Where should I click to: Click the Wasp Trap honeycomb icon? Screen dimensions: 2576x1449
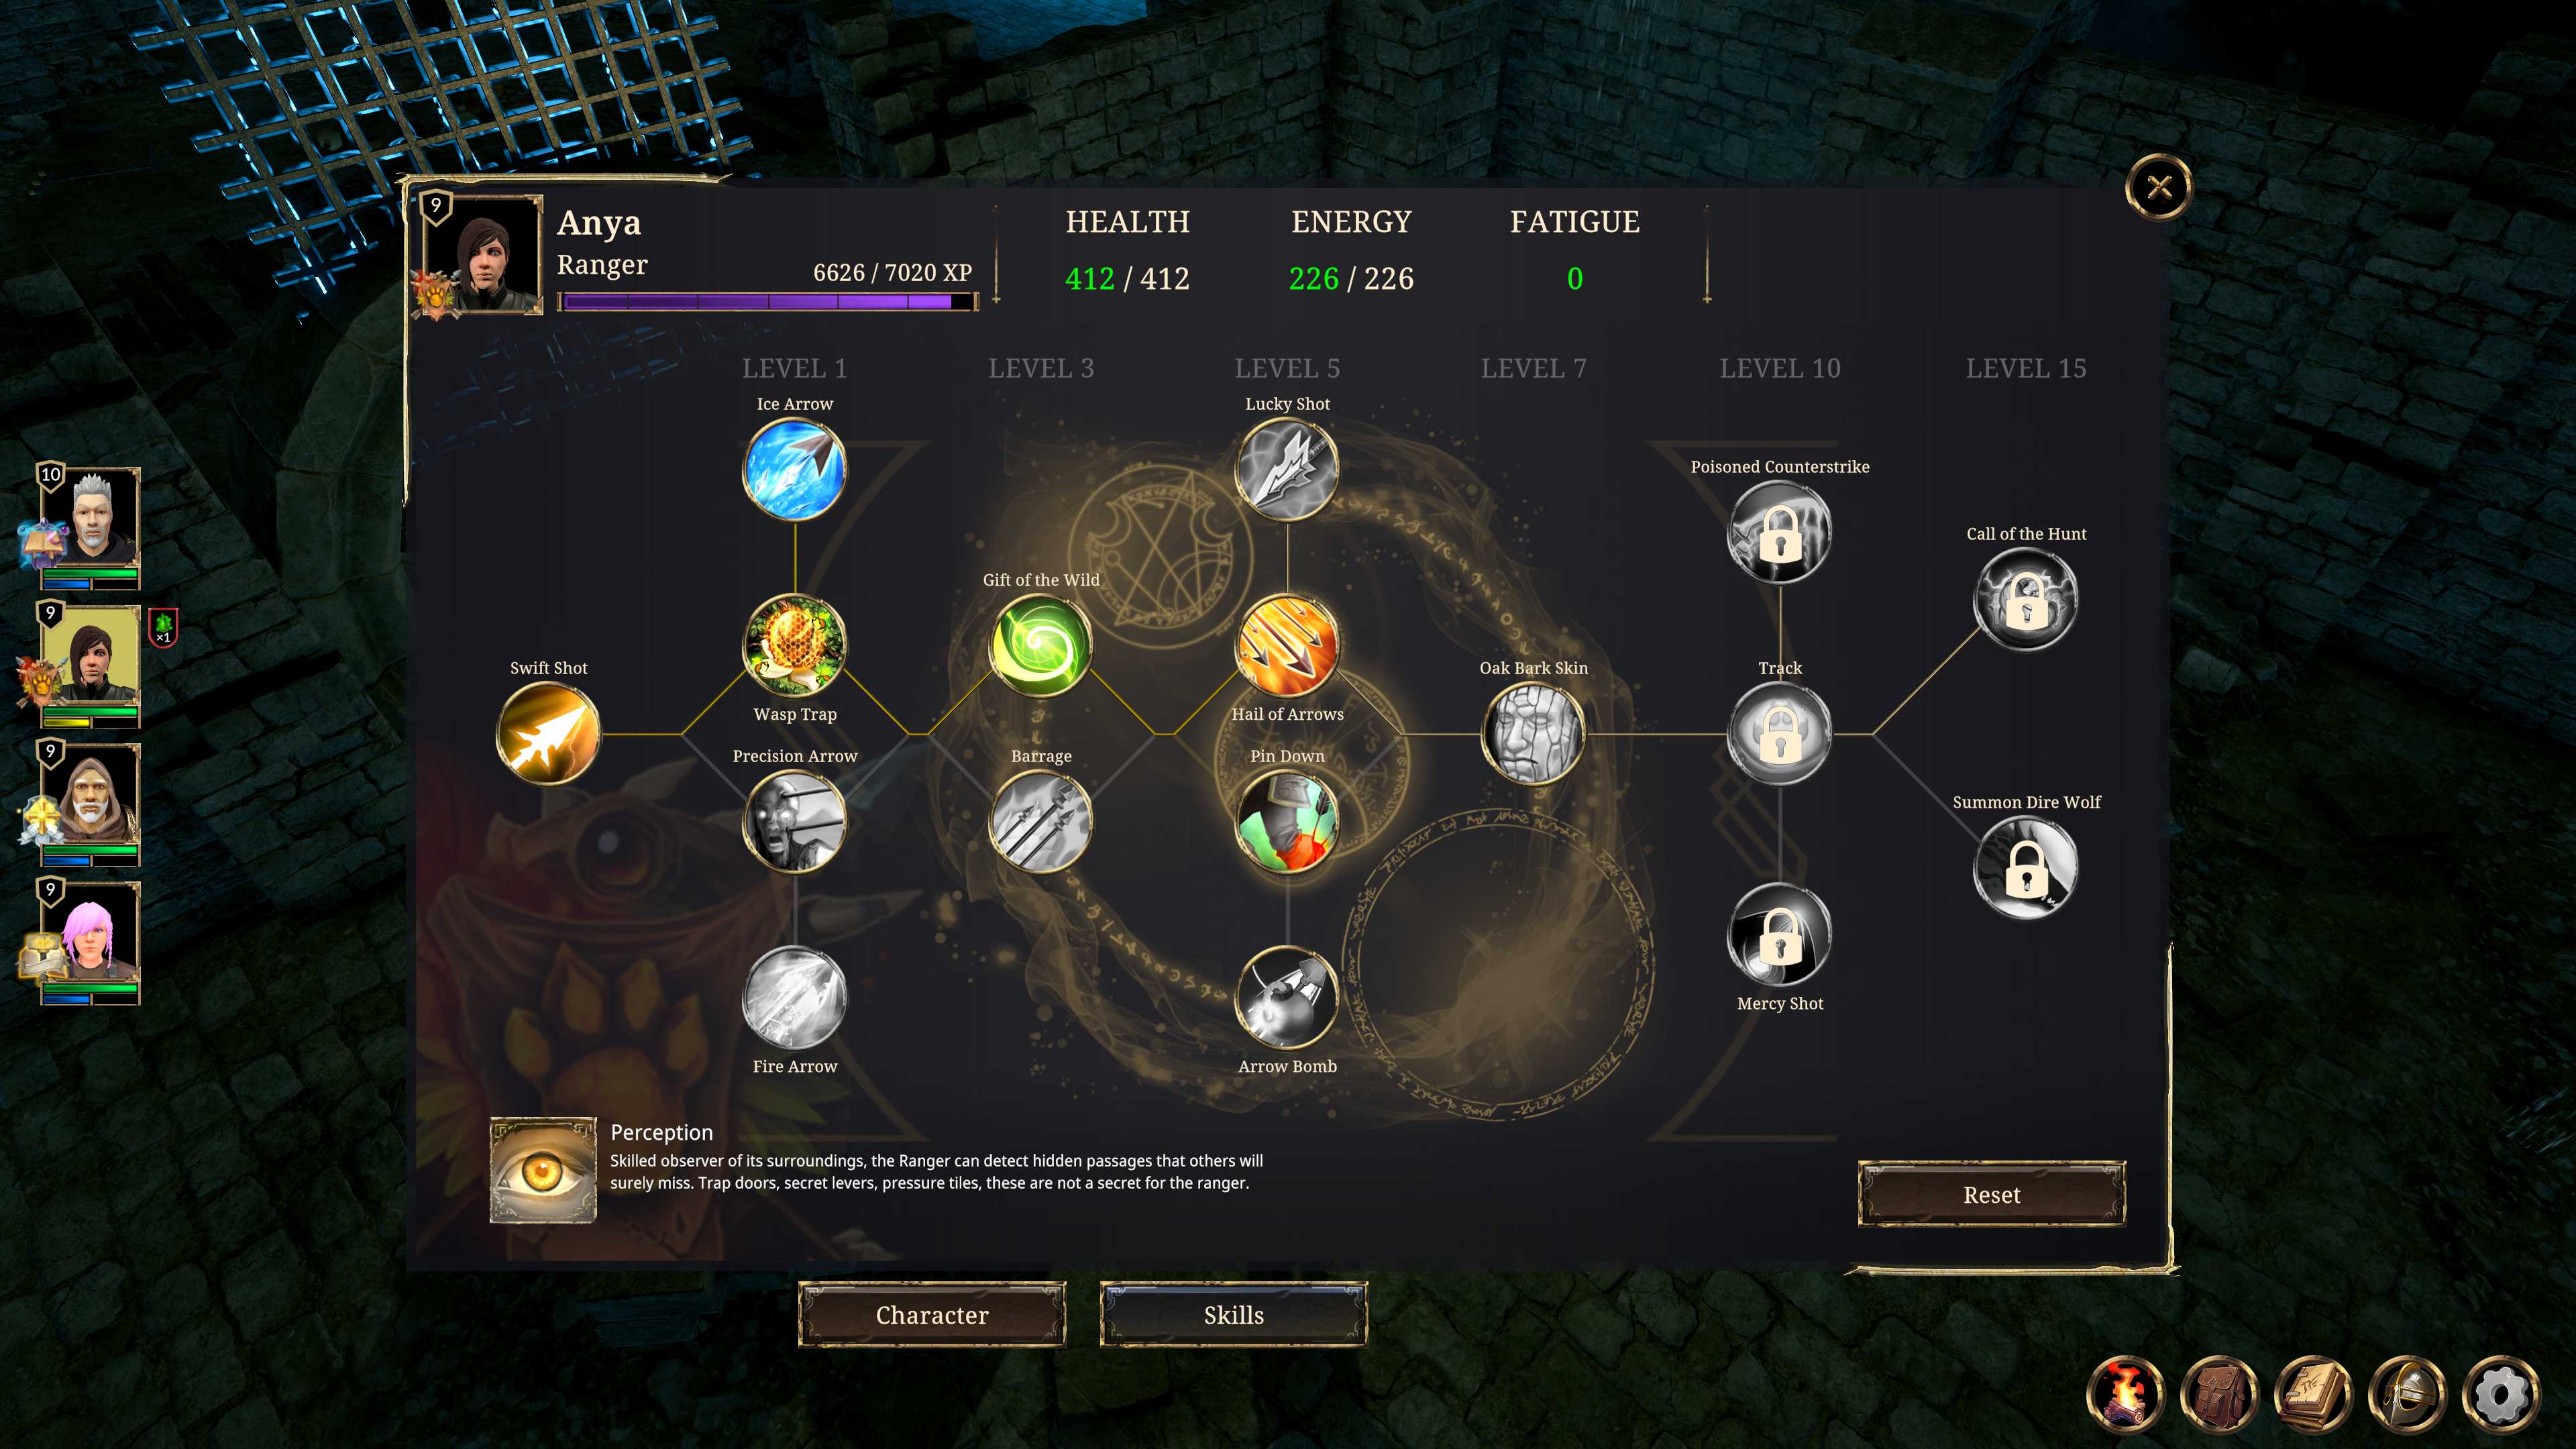coord(794,645)
